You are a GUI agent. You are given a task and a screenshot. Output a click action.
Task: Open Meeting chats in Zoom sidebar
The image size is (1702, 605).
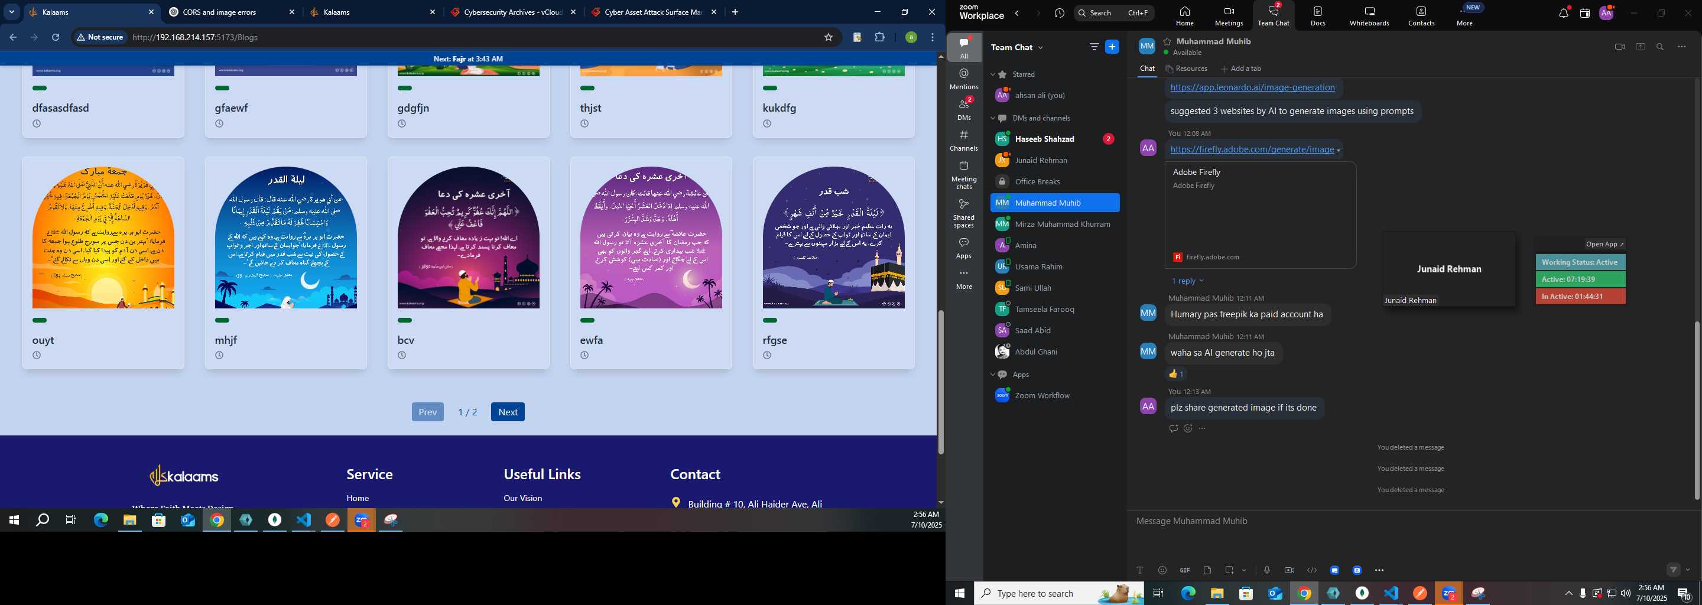964,175
